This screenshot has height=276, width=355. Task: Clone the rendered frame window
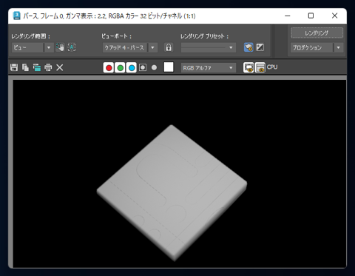point(37,67)
